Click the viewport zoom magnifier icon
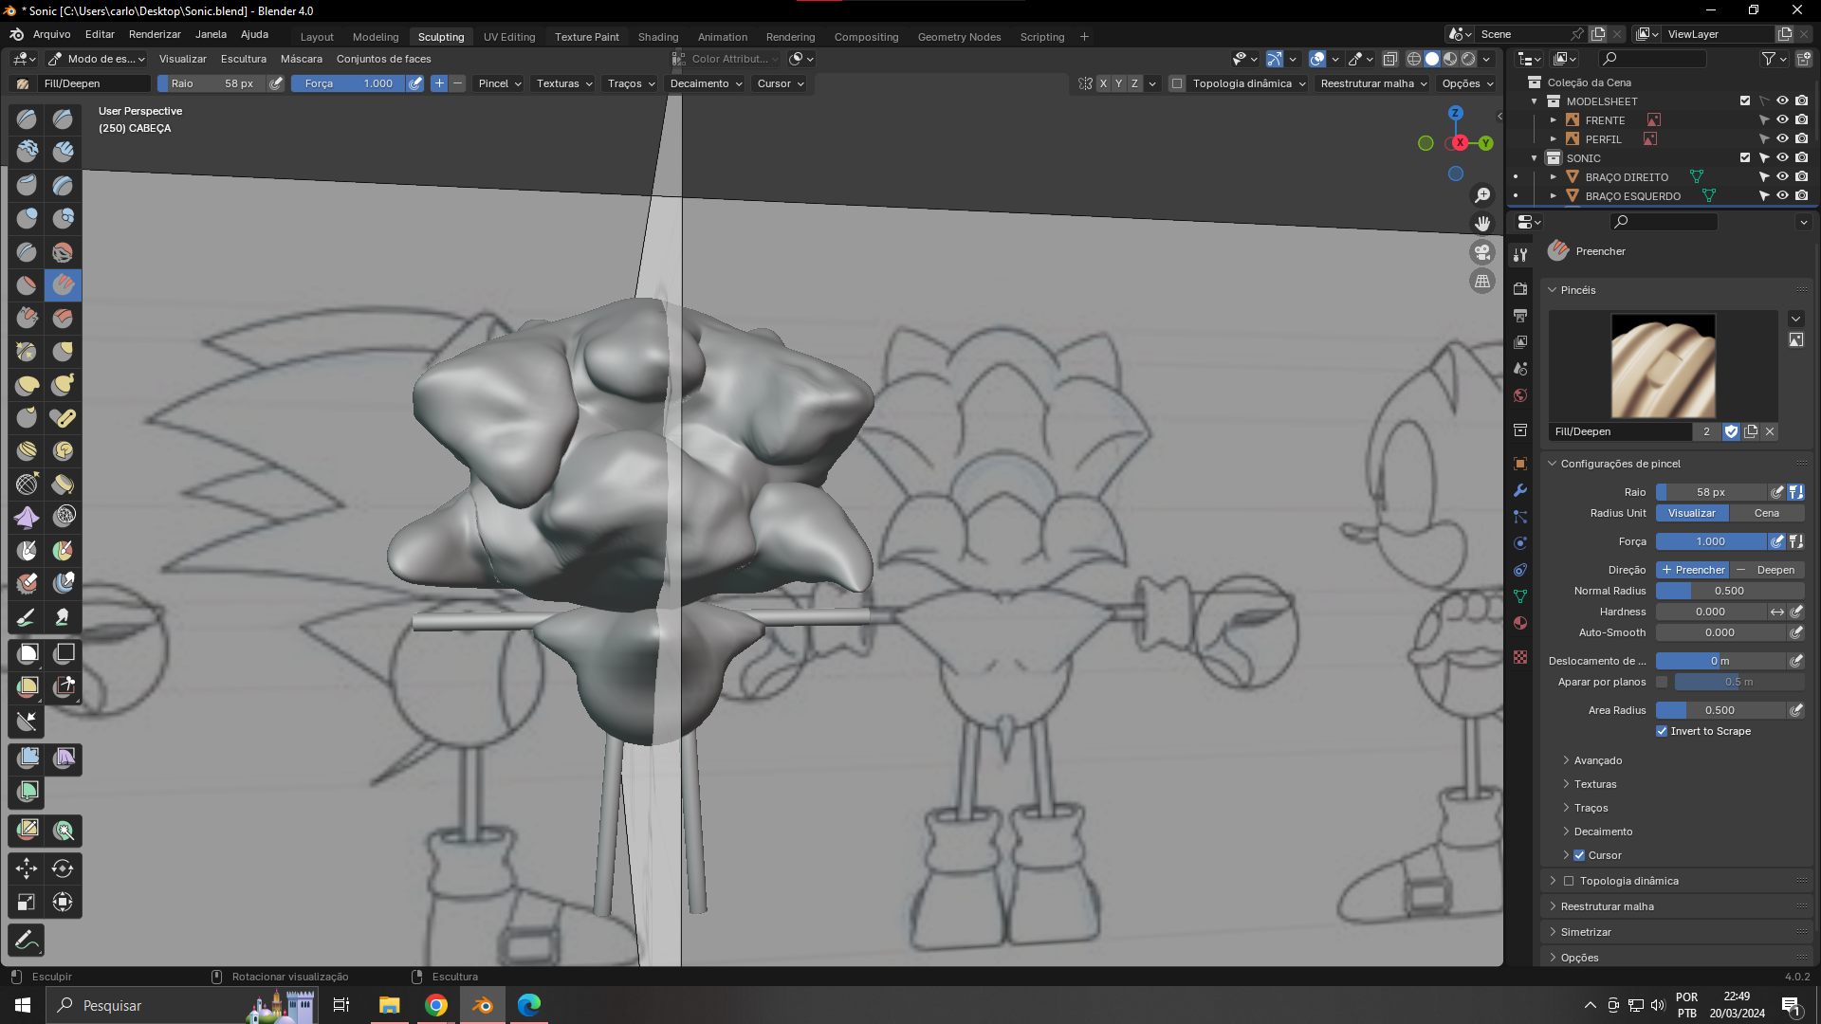1821x1024 pixels. pyautogui.click(x=1482, y=195)
